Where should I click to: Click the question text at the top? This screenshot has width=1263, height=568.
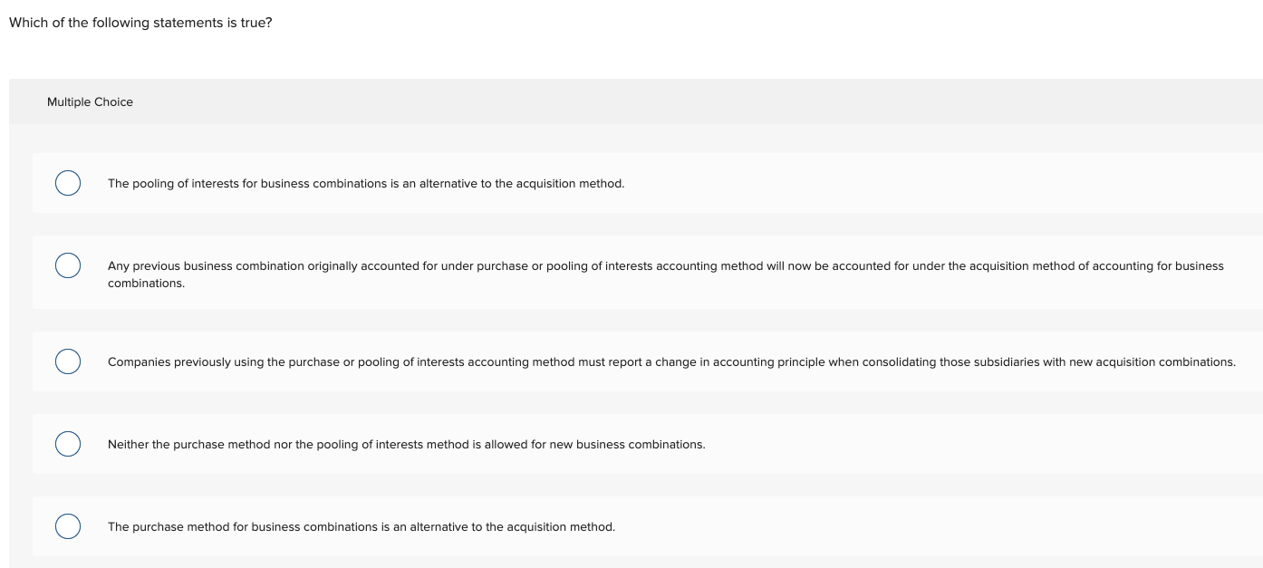140,22
